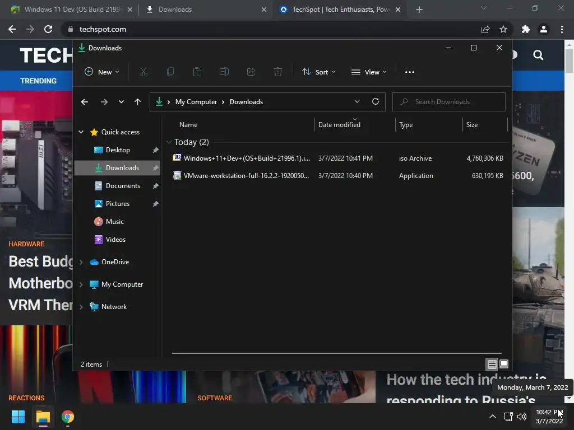Go back in File Explorer navigation
This screenshot has height=430, width=574.
click(85, 102)
